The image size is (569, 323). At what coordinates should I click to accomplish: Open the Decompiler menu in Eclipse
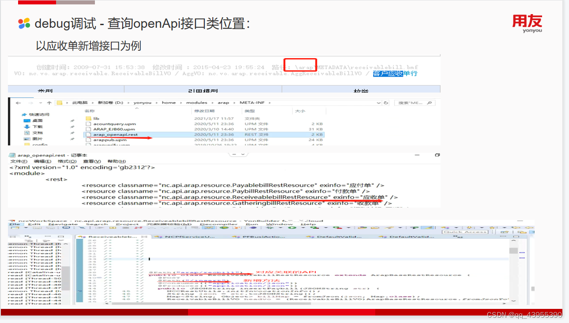point(220,224)
